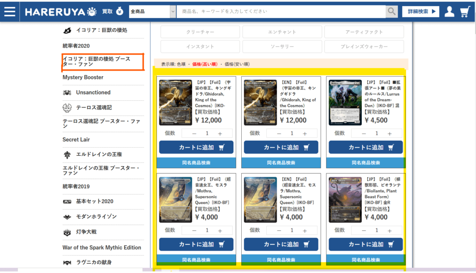
Task: Select Mystery Booster in sidebar
Action: point(83,78)
